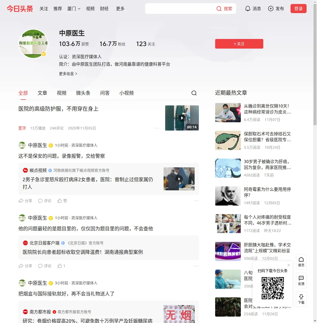Open 反馈 feedback floating icon
Image resolution: width=317 pixels, height=323 pixels.
coord(301,281)
